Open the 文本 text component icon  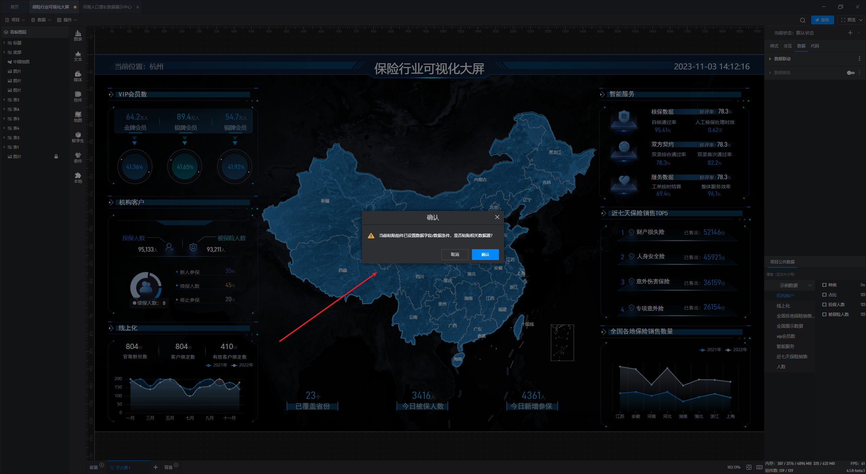coord(78,56)
